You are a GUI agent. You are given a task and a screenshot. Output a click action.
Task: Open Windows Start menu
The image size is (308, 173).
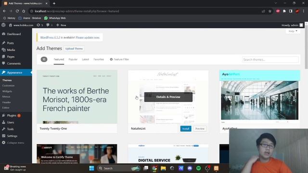point(91,168)
